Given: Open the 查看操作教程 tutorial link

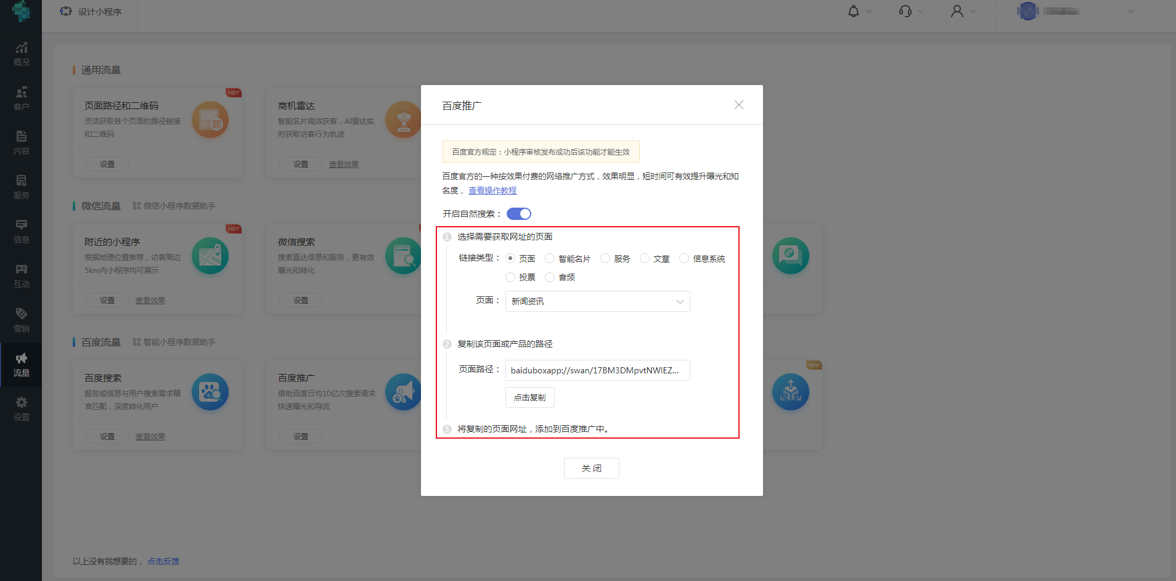Looking at the screenshot, I should pyautogui.click(x=492, y=190).
